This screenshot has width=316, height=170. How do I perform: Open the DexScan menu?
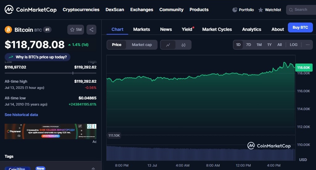point(115,10)
